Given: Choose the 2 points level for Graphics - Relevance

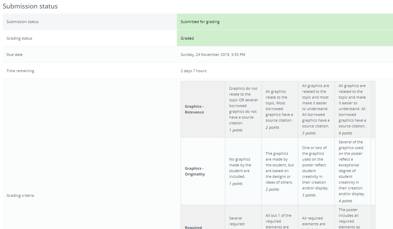Looking at the screenshot, I should click(x=280, y=109).
